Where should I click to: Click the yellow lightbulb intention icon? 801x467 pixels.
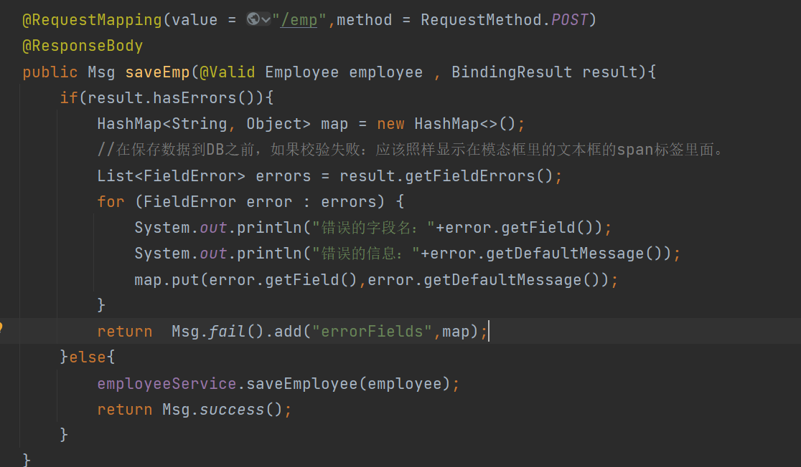[1, 327]
